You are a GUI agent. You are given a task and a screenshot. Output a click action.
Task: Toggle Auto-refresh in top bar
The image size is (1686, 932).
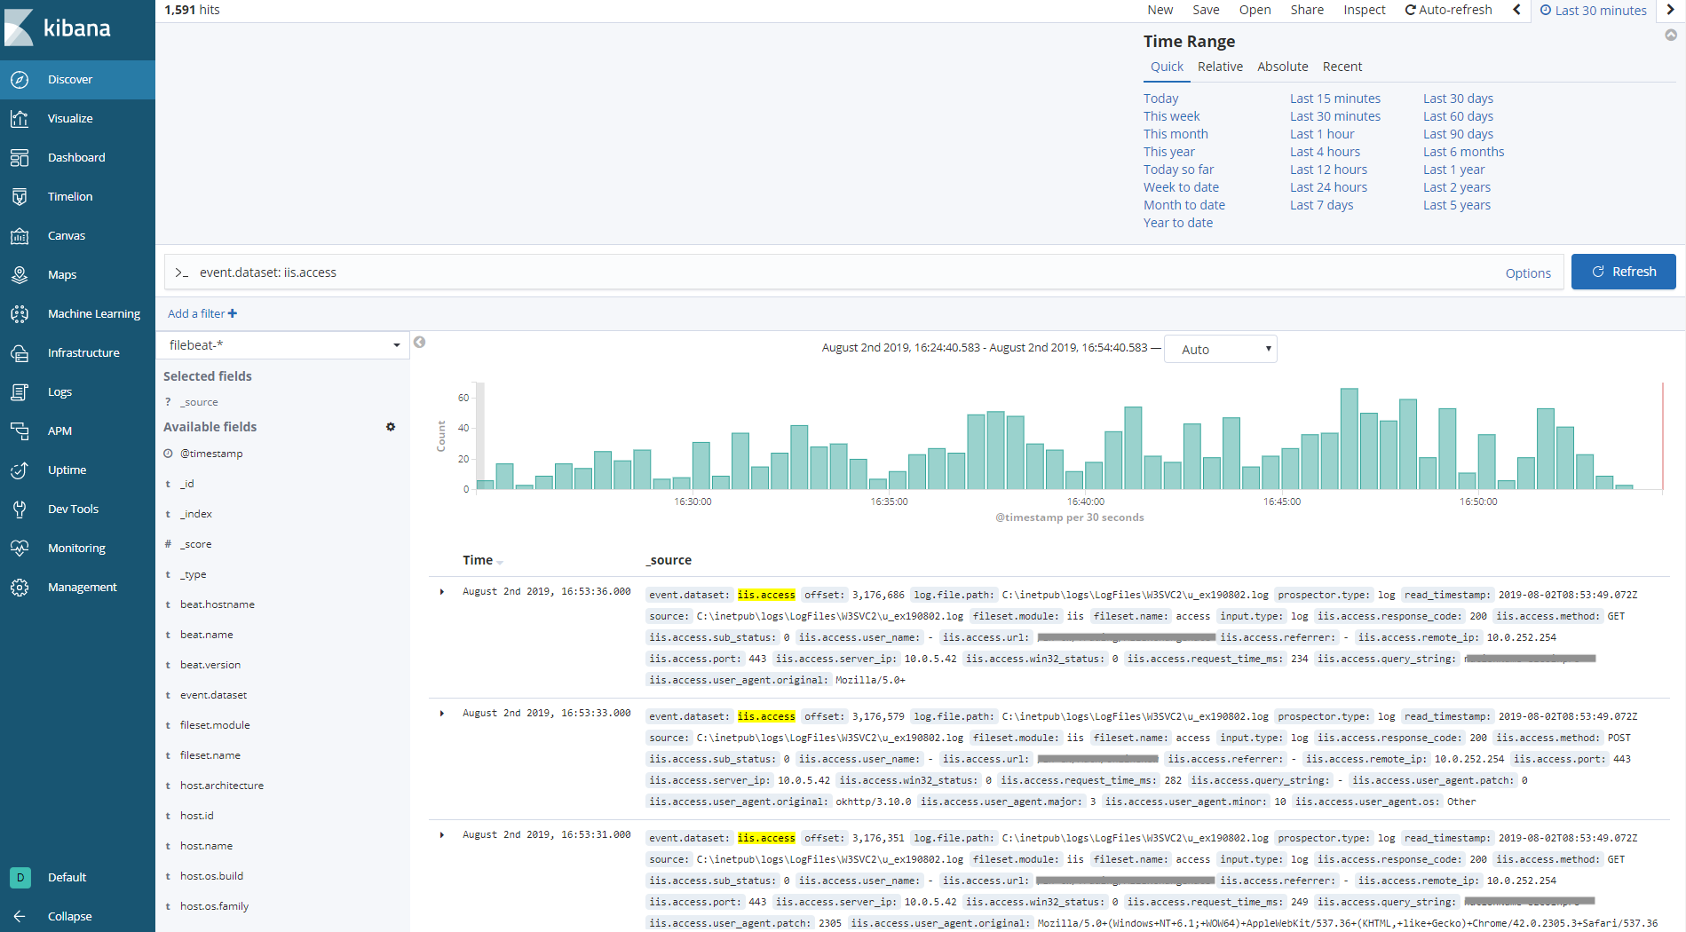(x=1448, y=10)
